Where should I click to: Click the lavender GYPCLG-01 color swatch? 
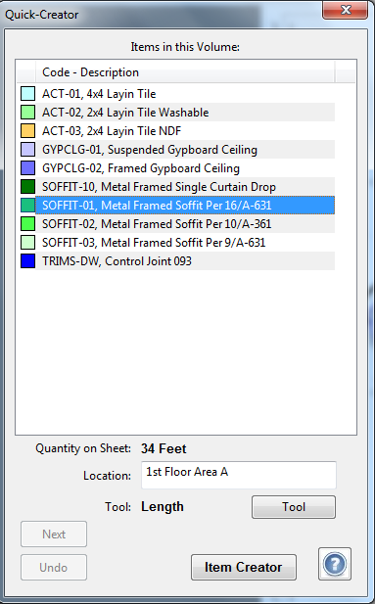coord(27,149)
